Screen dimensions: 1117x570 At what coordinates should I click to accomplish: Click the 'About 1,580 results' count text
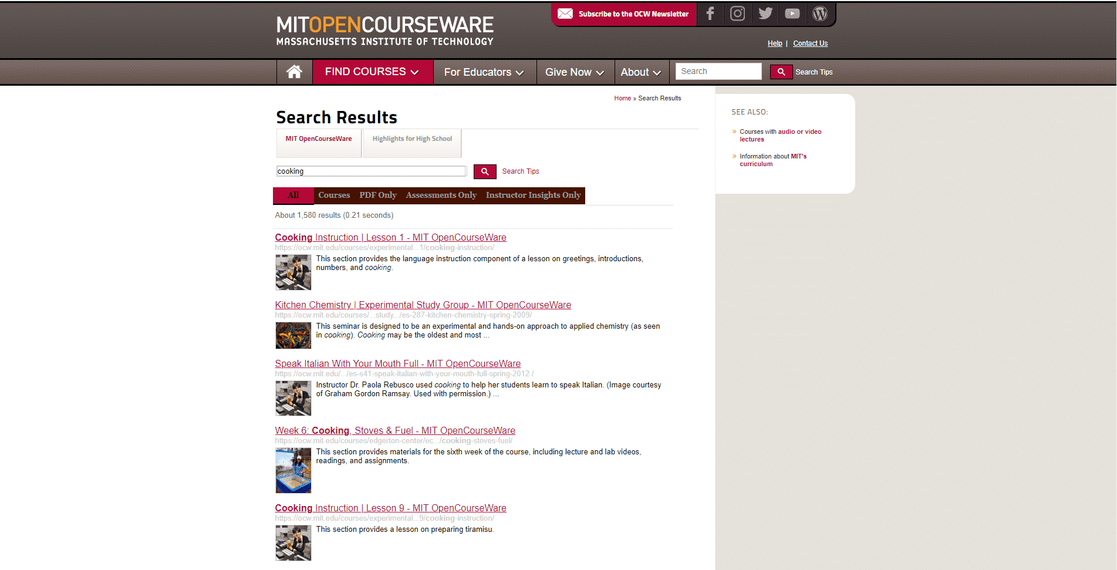(334, 215)
